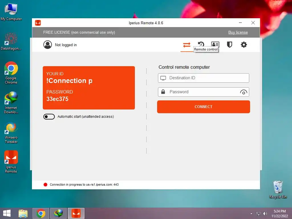Select Google Chrome desktop shortcut
Viewport: 292px width, 219px height.
tap(11, 73)
